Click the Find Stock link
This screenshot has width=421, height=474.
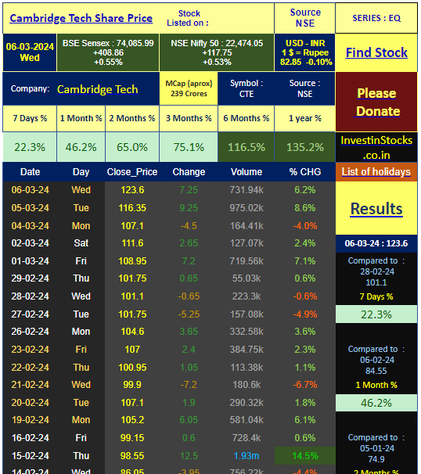[376, 52]
